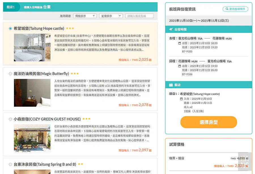Click the hotel name search input field
Viewport: 255px width, 174px height.
139,16
